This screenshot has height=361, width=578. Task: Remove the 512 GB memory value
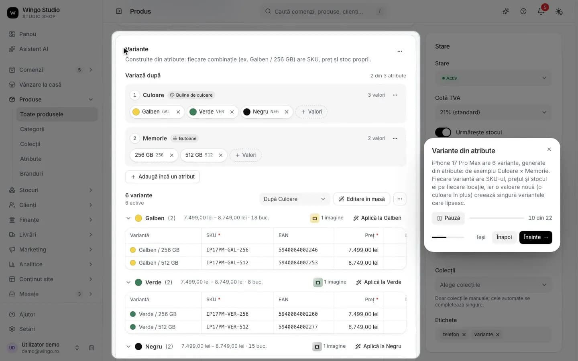point(221,155)
